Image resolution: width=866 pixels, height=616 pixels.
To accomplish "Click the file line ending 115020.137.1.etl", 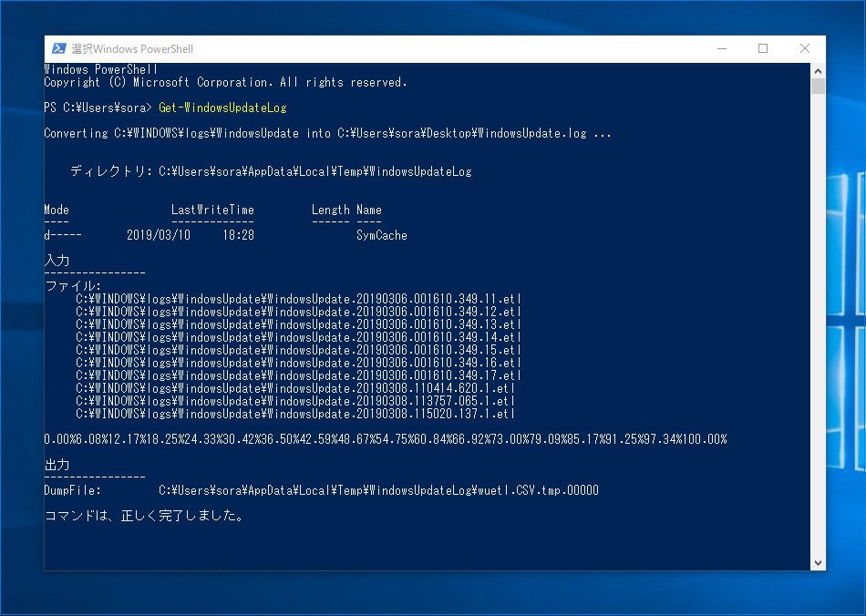I will coord(295,414).
